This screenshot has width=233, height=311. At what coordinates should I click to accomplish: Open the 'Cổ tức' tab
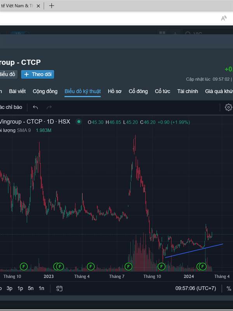(x=162, y=91)
